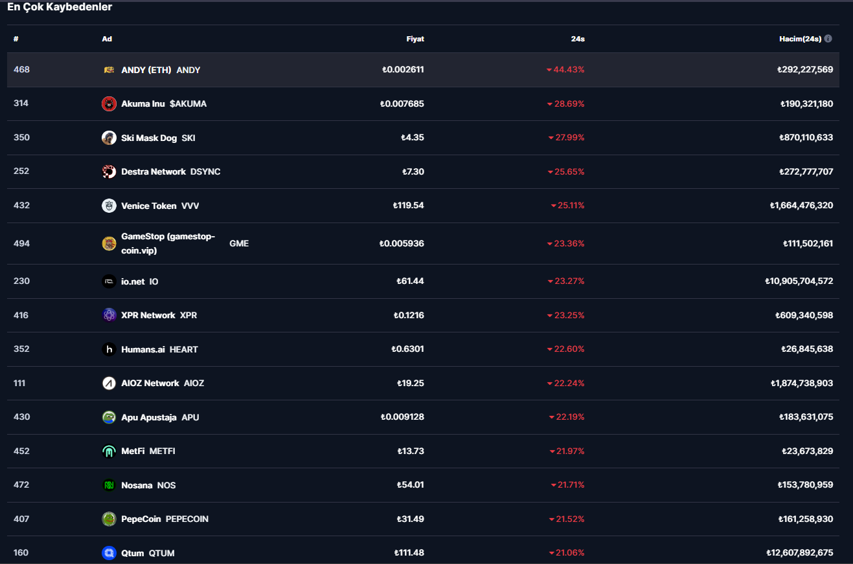Click the MetFi row's -21.97% change
Screen dimensions: 853x564
click(x=567, y=451)
